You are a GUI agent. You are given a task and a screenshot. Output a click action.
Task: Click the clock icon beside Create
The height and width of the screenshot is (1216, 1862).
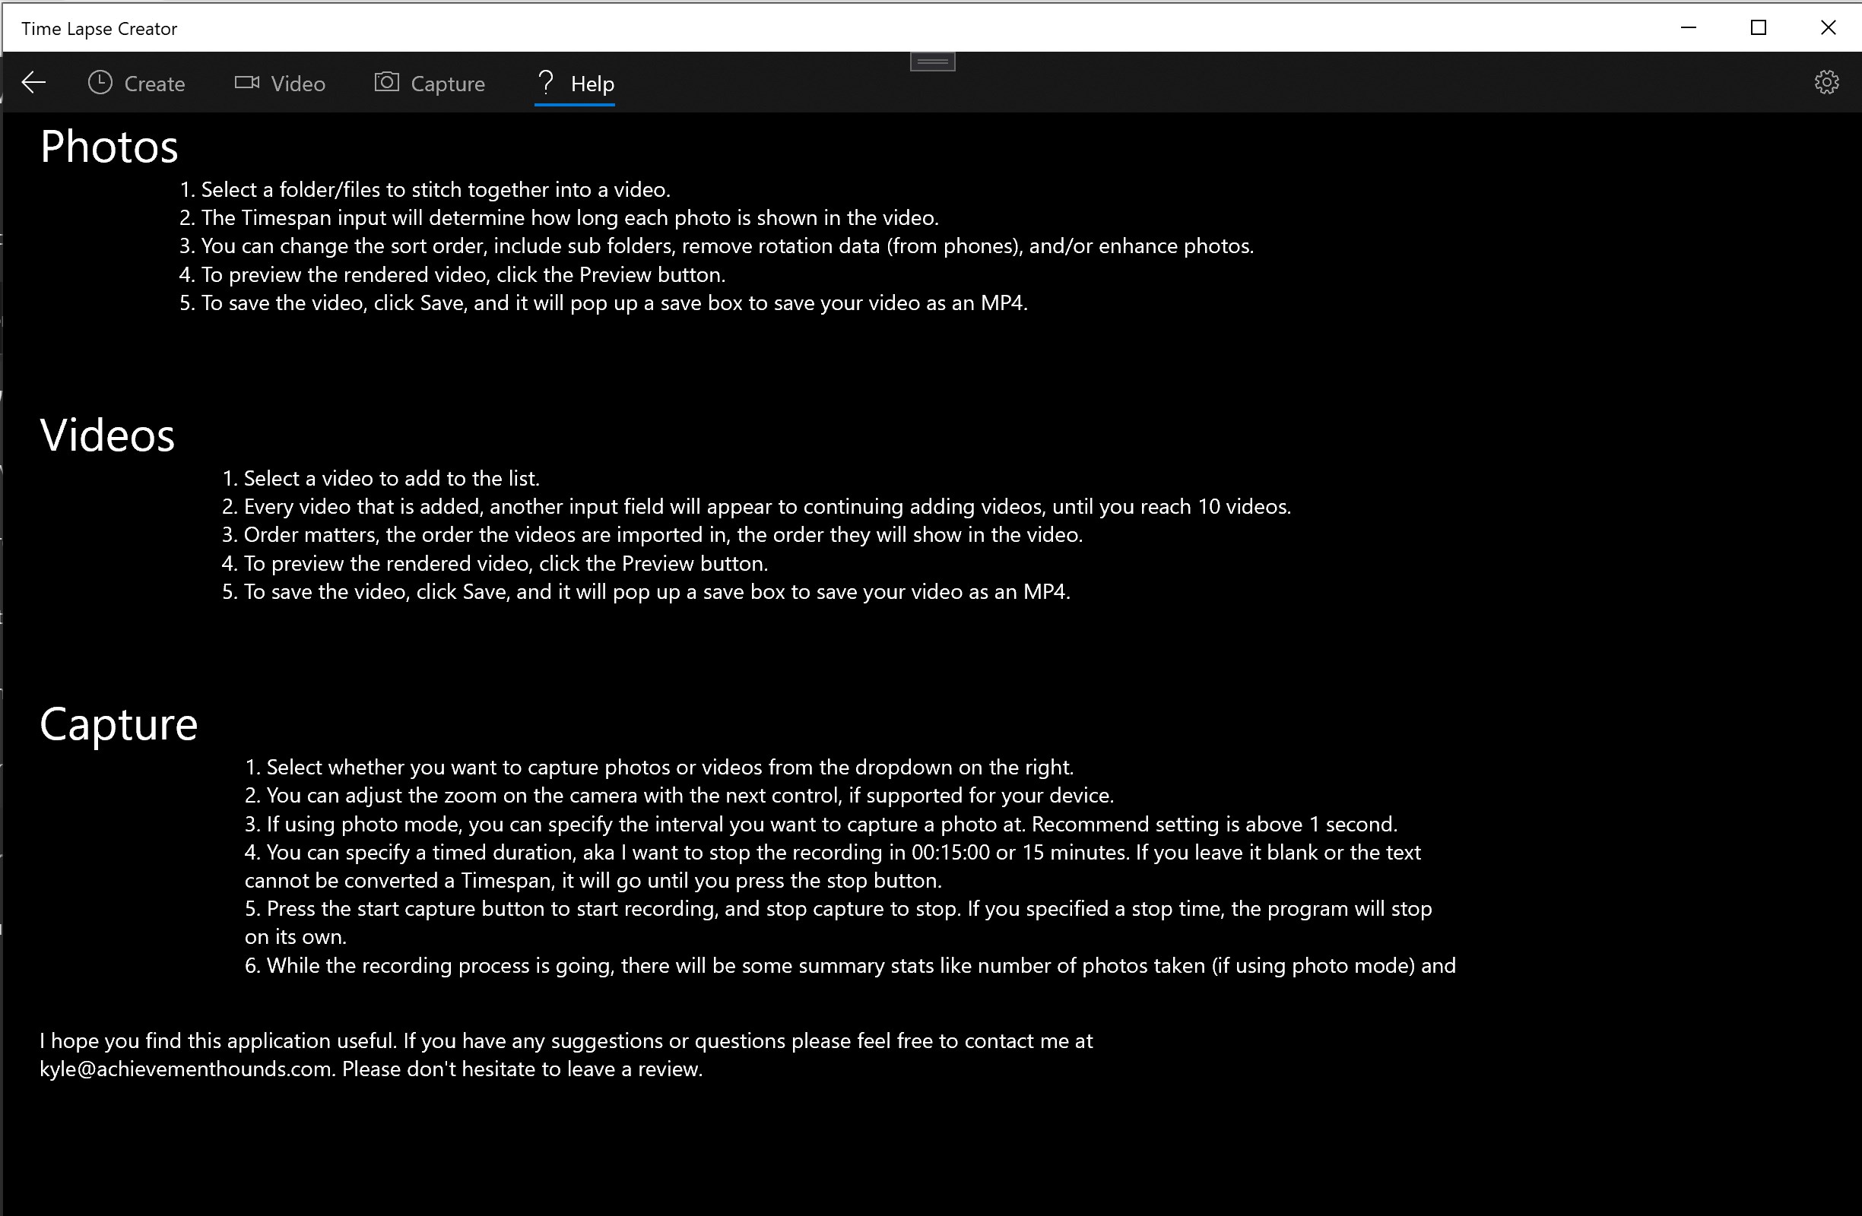[x=100, y=82]
